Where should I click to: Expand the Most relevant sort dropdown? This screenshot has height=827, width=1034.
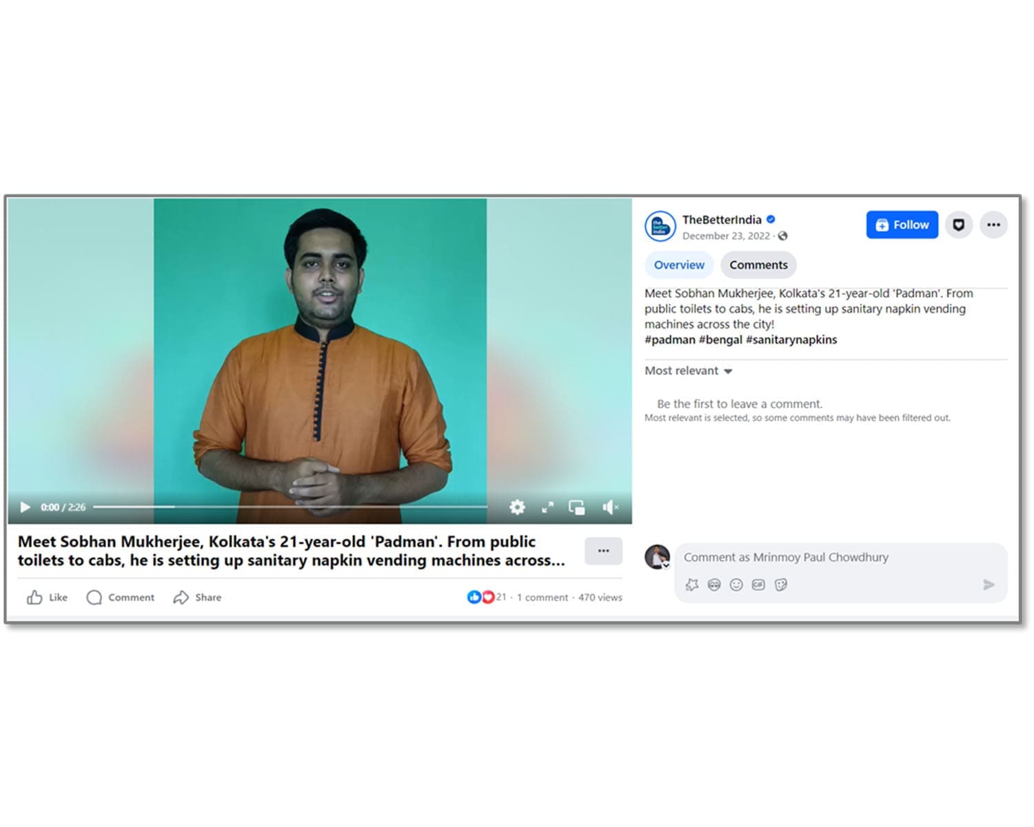coord(688,371)
